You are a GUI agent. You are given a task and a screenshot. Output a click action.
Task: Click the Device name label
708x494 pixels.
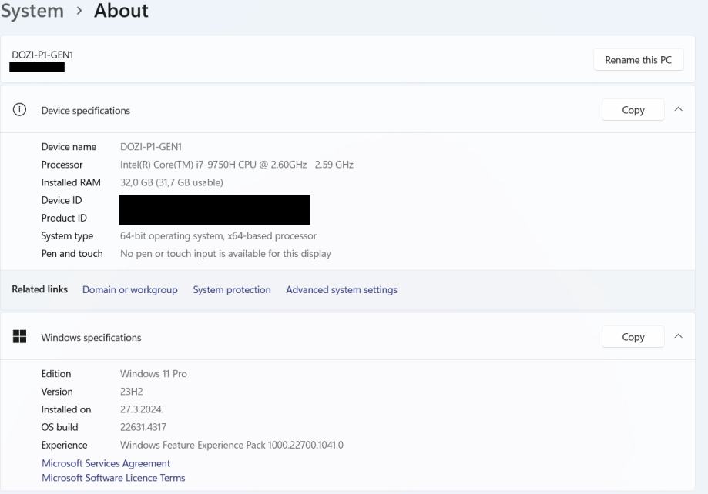click(x=69, y=147)
